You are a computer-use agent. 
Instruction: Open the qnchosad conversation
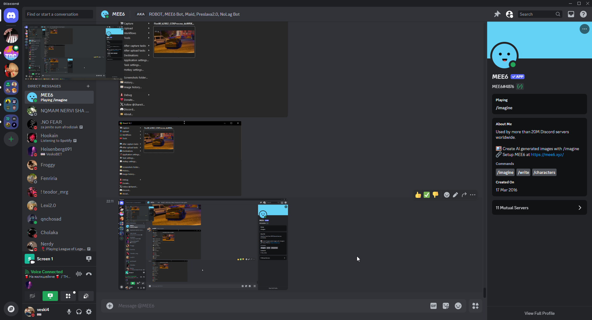59,219
